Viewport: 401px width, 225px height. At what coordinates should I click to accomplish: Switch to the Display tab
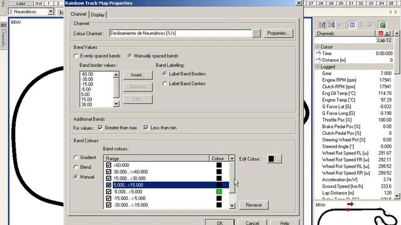click(98, 15)
